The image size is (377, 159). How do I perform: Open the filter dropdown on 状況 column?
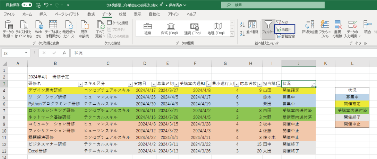(313, 84)
